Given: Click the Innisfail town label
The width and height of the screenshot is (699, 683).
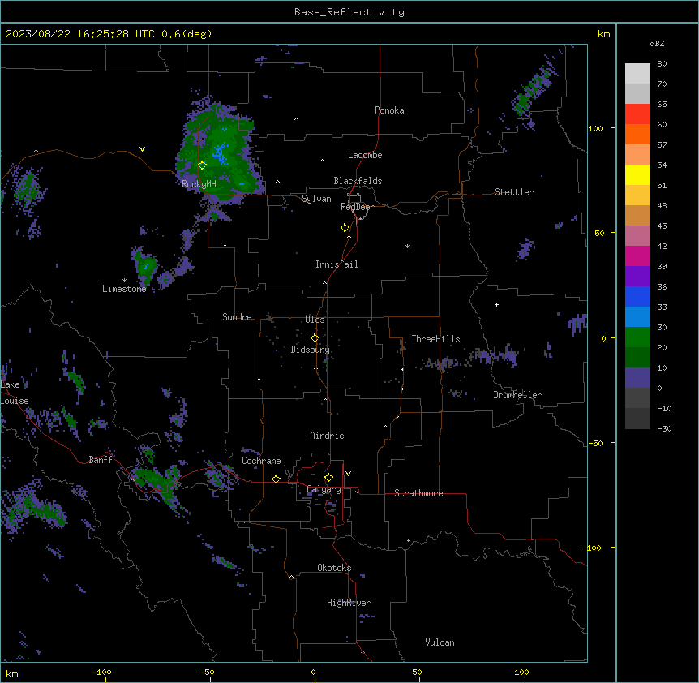Looking at the screenshot, I should 337,264.
